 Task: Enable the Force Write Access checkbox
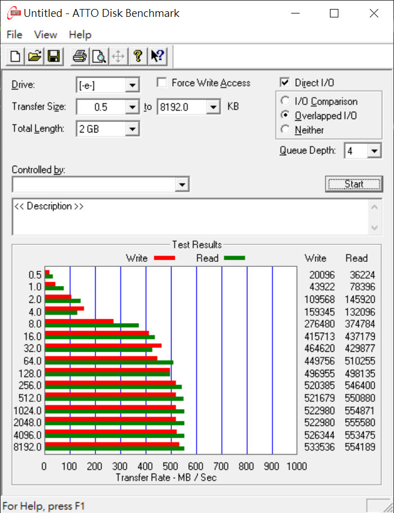click(162, 83)
